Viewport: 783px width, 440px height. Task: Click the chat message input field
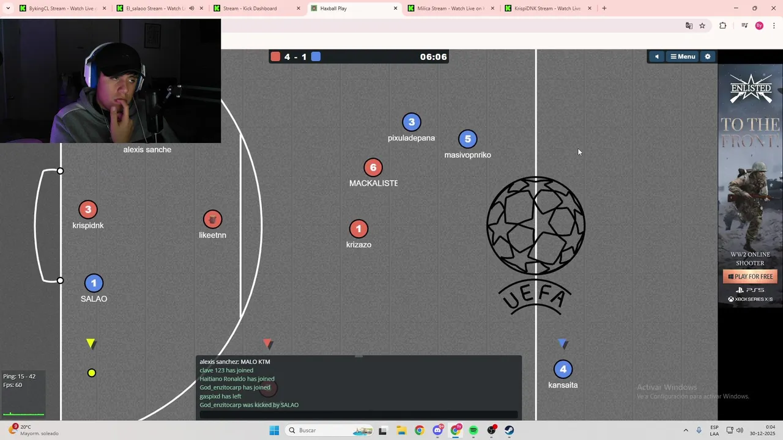pos(358,414)
